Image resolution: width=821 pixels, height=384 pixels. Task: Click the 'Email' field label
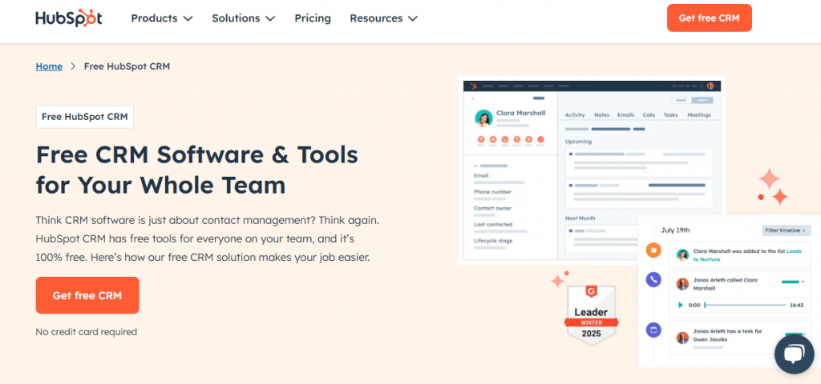(481, 175)
